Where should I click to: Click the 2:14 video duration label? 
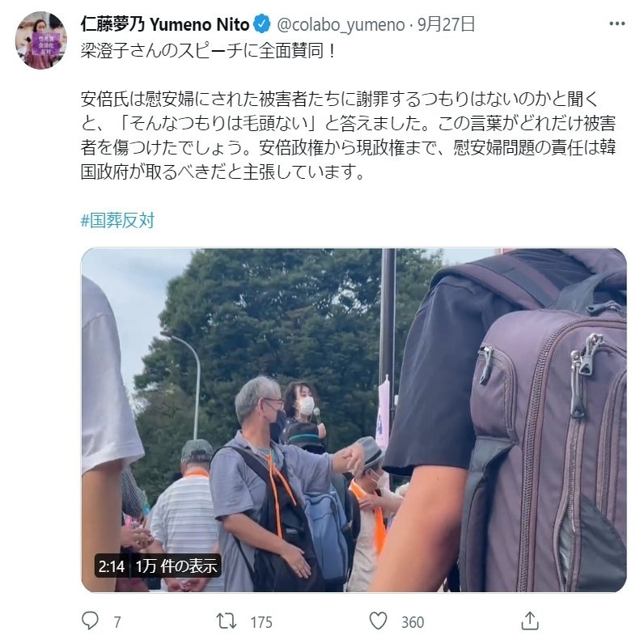click(112, 566)
